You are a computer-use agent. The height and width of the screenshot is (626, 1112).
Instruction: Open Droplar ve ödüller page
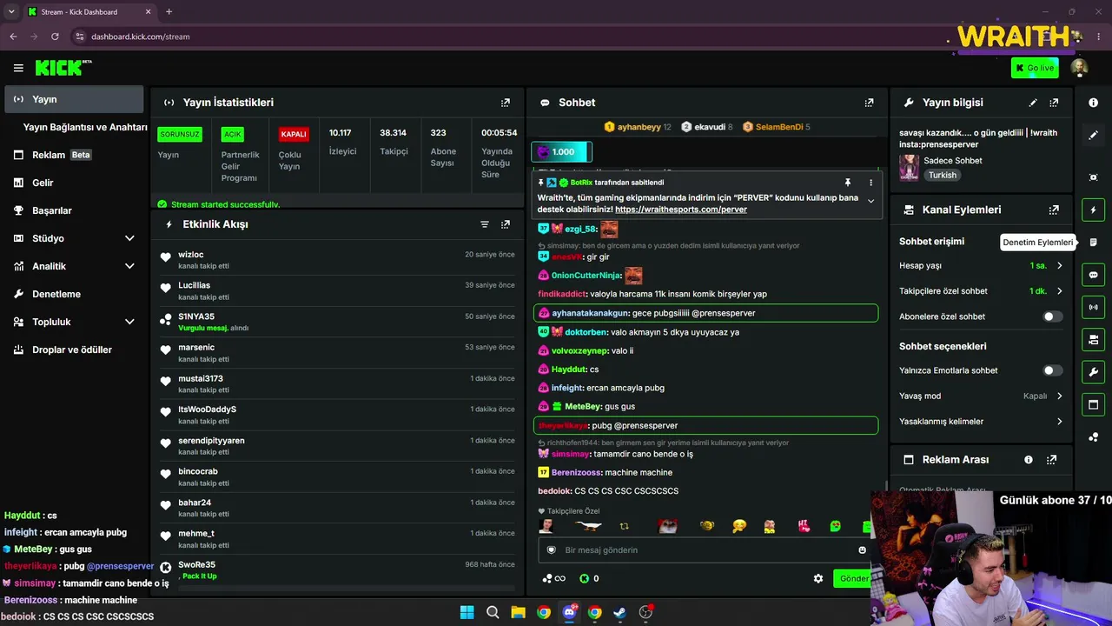coord(74,350)
